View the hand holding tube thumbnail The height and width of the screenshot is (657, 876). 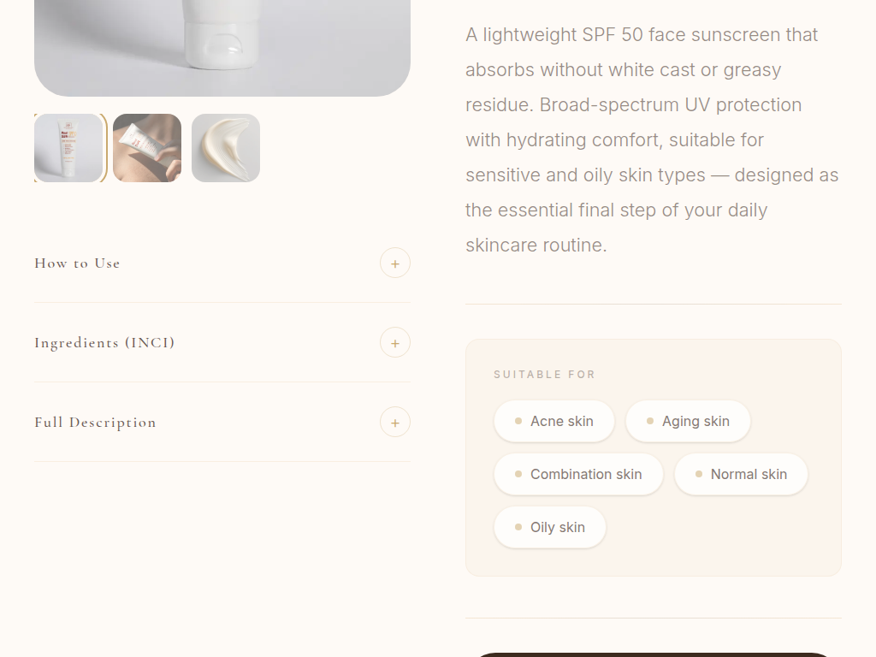[147, 148]
